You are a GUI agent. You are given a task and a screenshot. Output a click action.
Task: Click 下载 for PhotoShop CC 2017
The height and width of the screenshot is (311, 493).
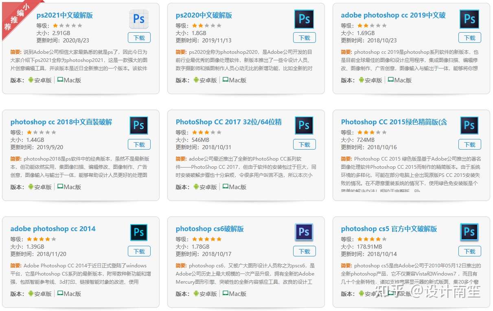305,144
